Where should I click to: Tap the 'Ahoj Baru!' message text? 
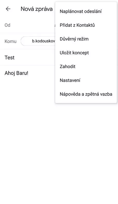(x=16, y=73)
